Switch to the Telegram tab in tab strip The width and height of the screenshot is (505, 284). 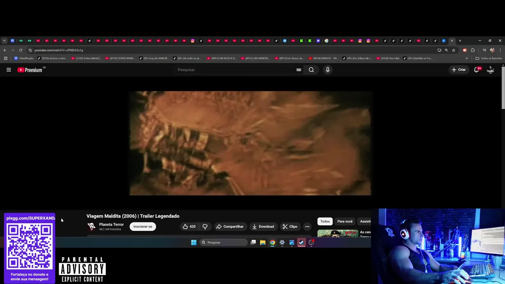284,41
